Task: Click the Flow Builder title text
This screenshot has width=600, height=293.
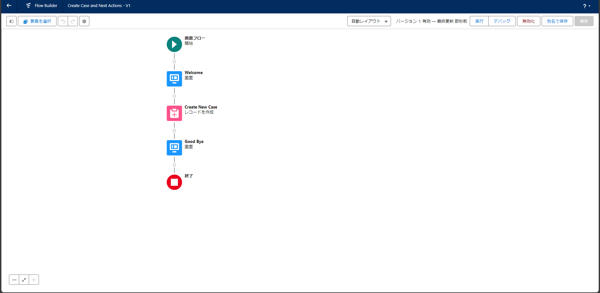Action: tap(46, 5)
